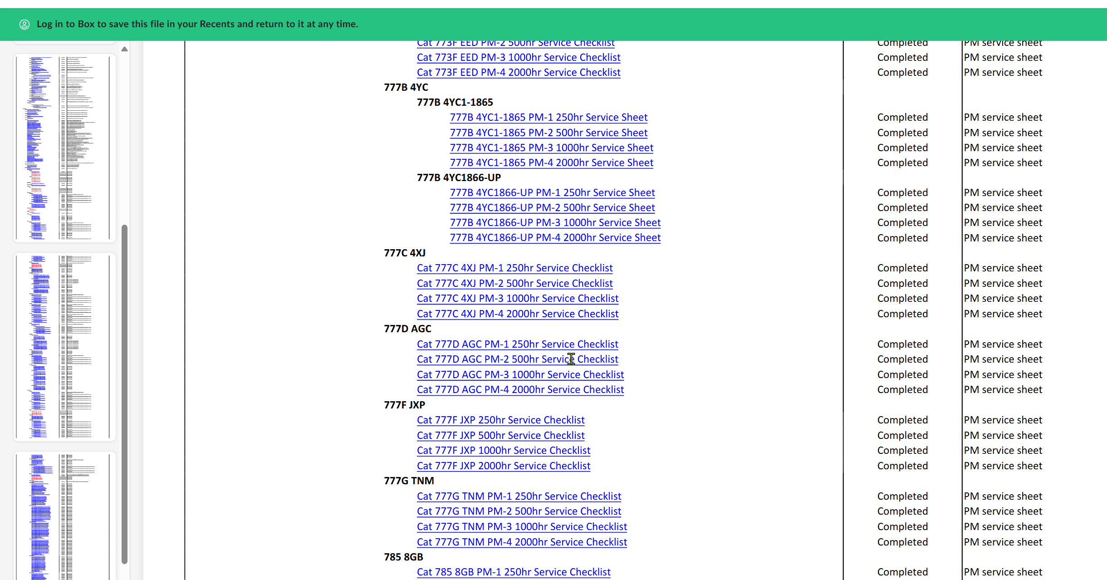Click the thumbnail panel scroll-up arrow
The image size is (1107, 580).
124,49
